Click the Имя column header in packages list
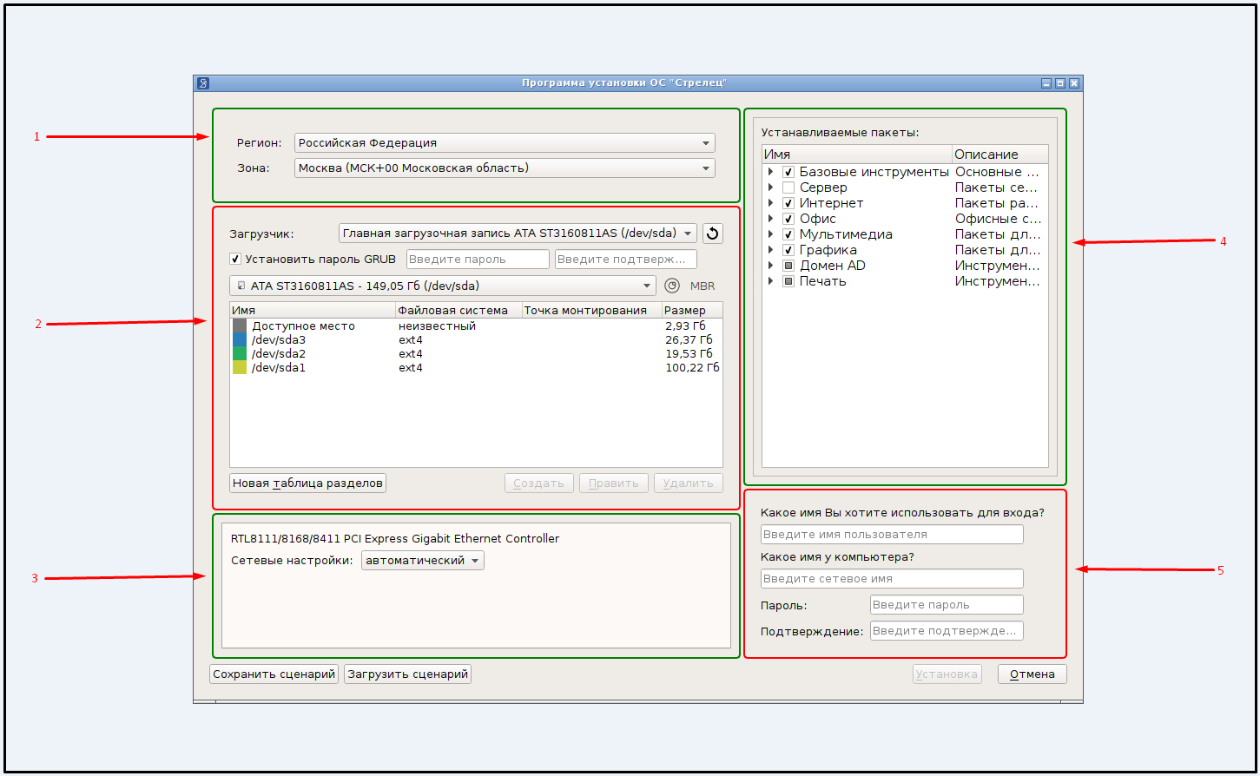The image size is (1260, 776). (x=857, y=155)
